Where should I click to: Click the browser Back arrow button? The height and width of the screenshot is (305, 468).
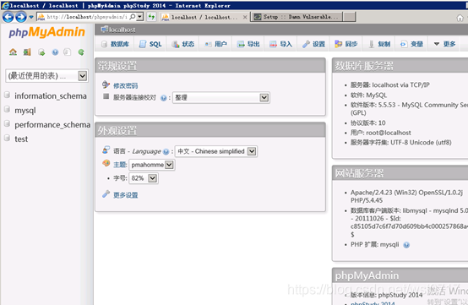pos(8,17)
